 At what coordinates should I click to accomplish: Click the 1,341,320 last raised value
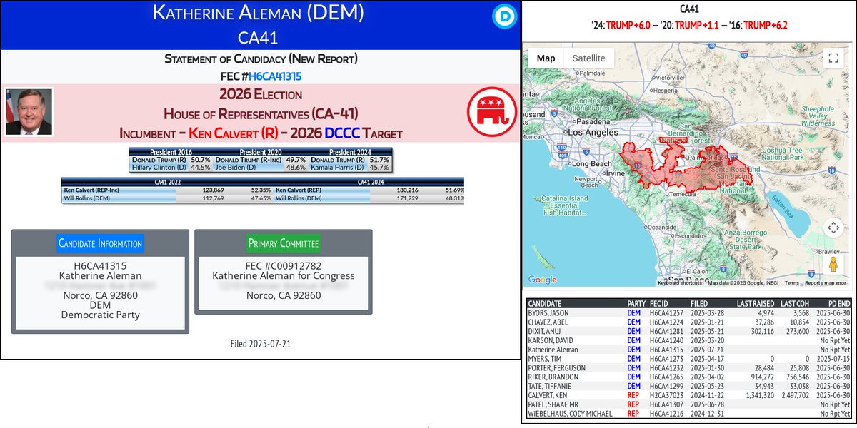758,395
